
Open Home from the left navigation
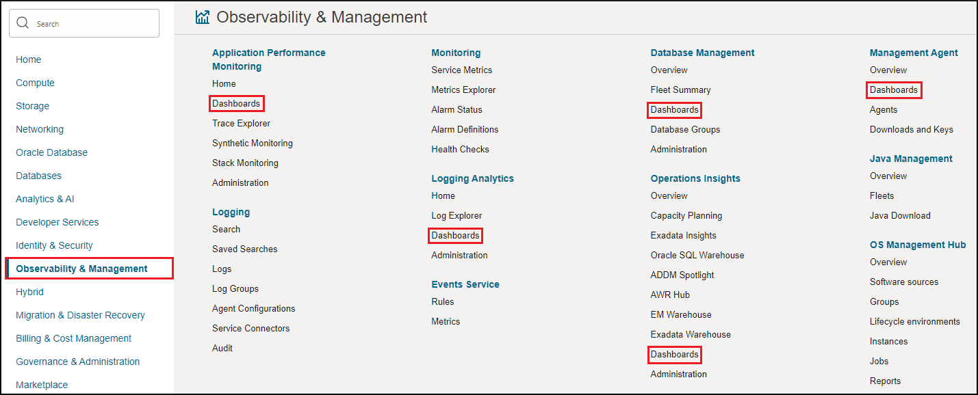[28, 59]
